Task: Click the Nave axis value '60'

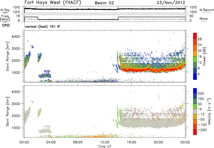Action: 191,16
